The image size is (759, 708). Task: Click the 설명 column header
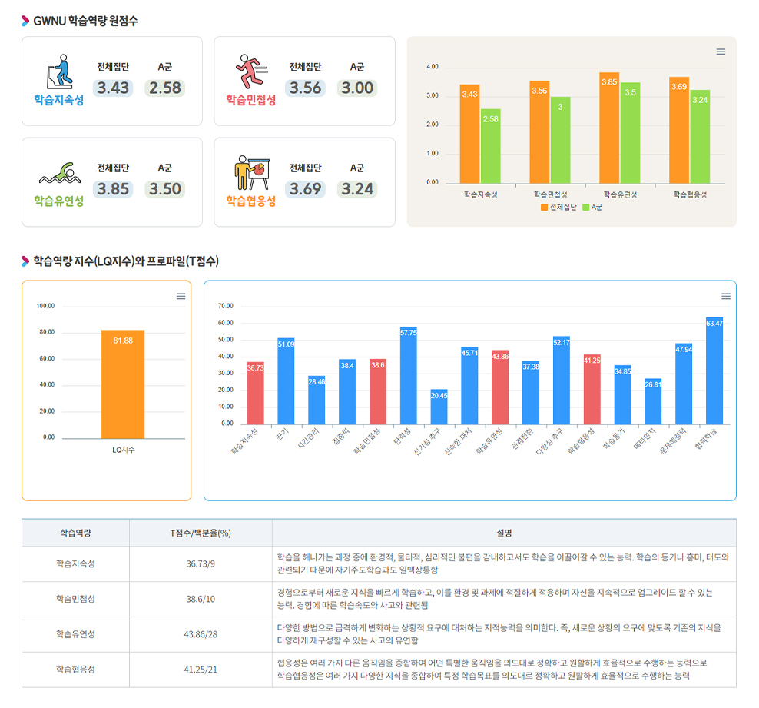pos(504,533)
